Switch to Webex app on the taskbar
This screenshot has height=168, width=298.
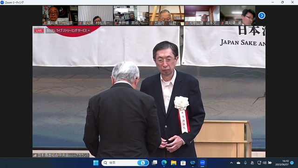click(x=193, y=163)
